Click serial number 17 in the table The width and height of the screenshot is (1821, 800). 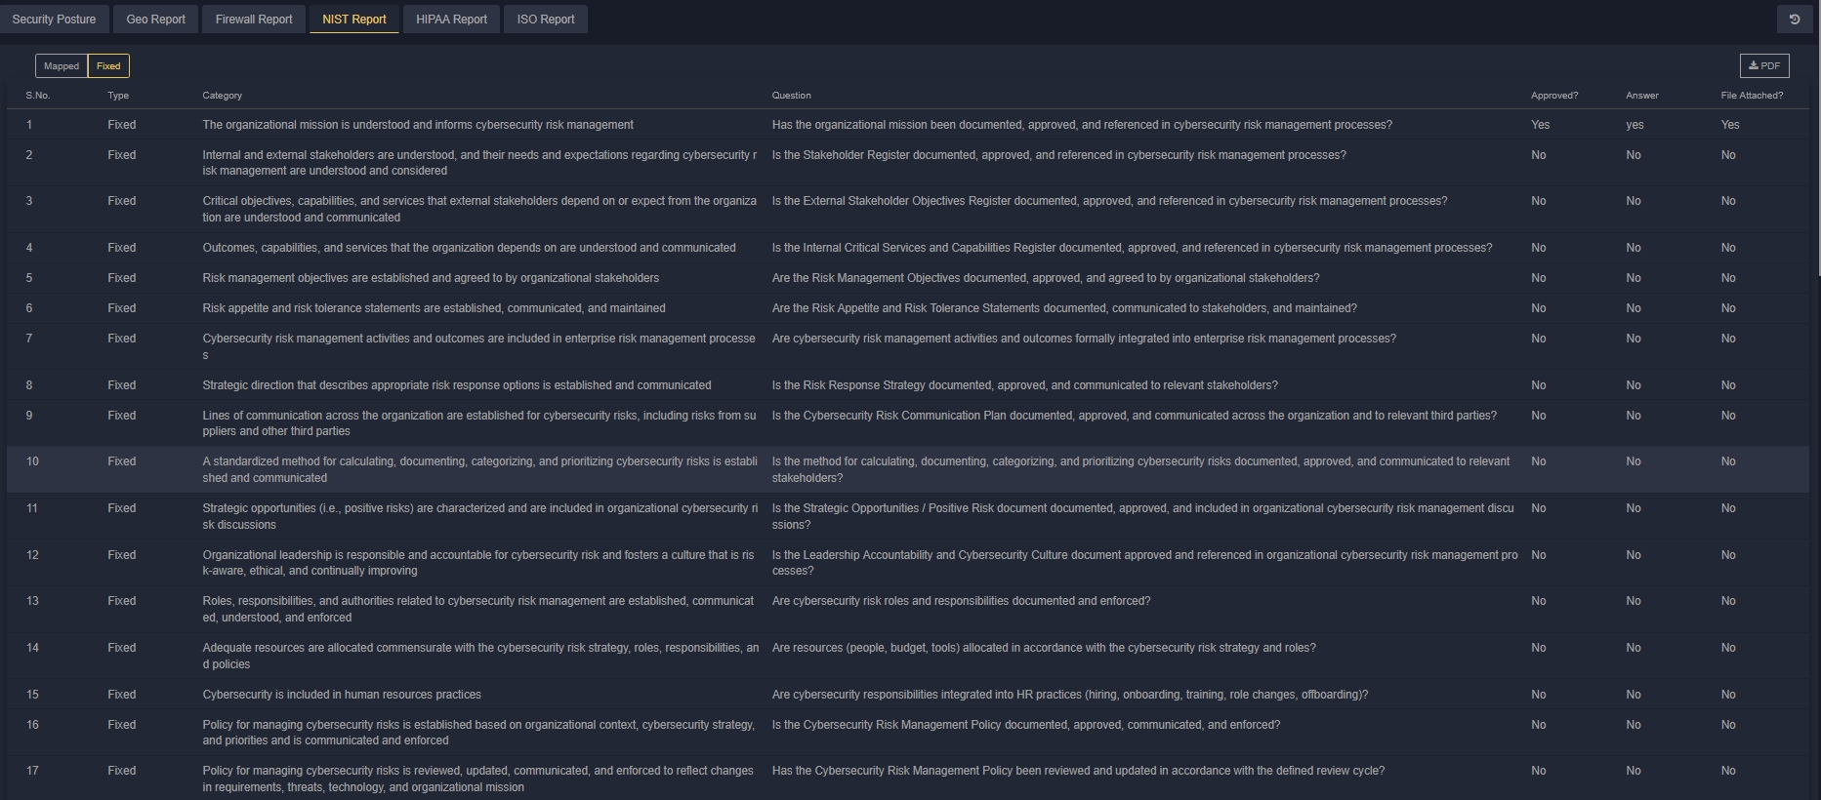pos(32,771)
